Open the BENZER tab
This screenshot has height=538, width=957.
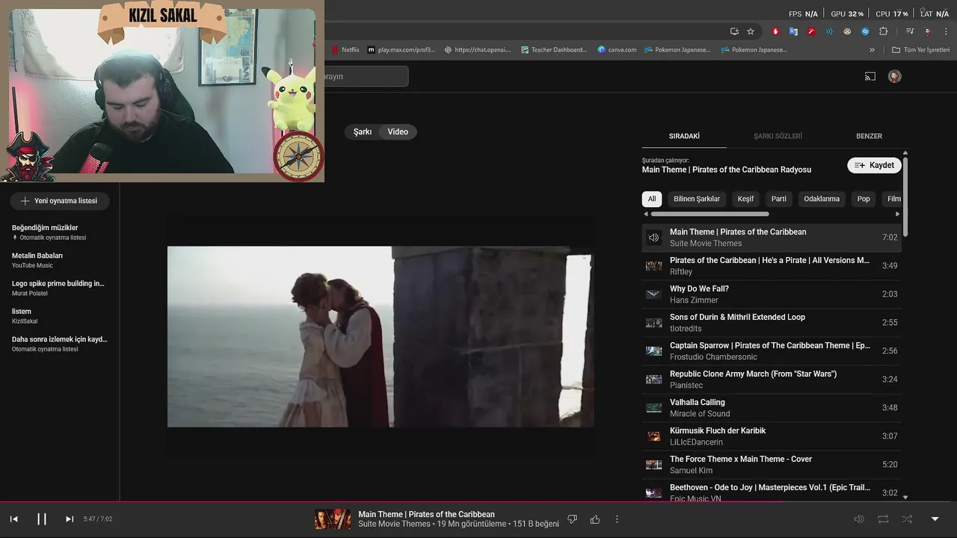tap(869, 136)
